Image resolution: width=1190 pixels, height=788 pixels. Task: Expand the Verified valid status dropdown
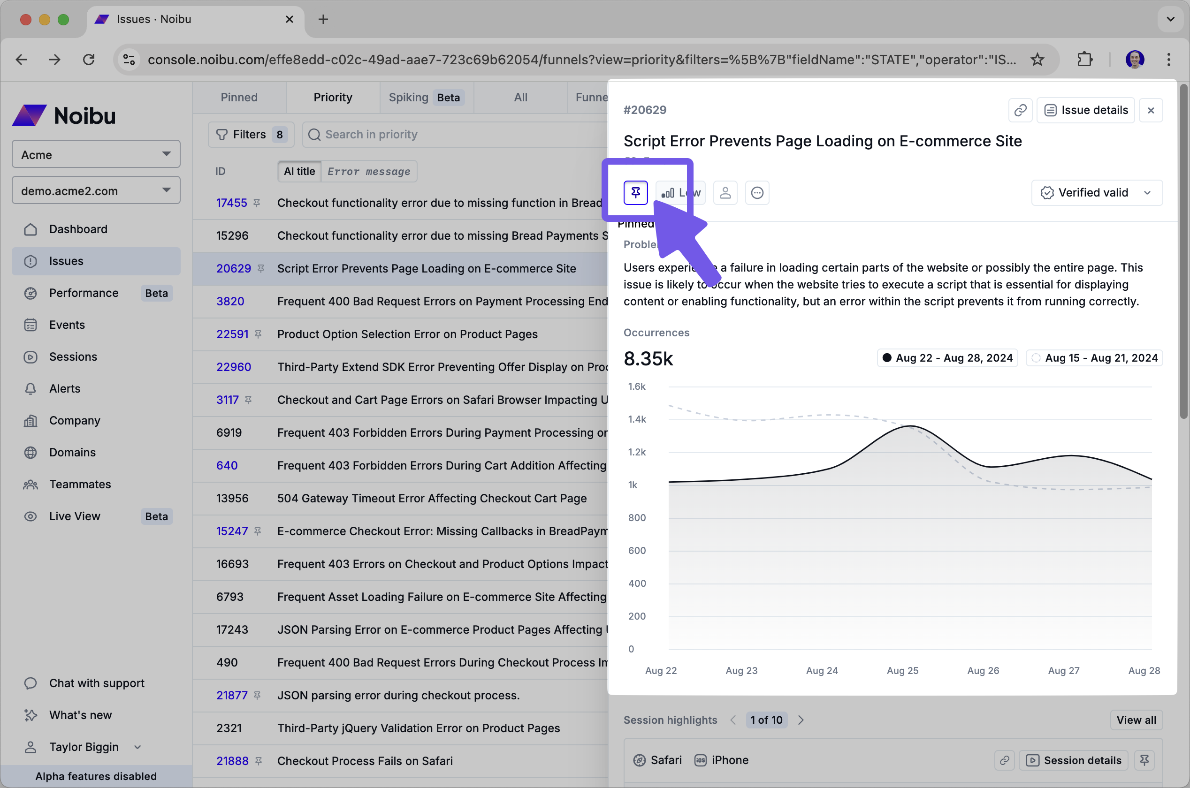pyautogui.click(x=1097, y=192)
